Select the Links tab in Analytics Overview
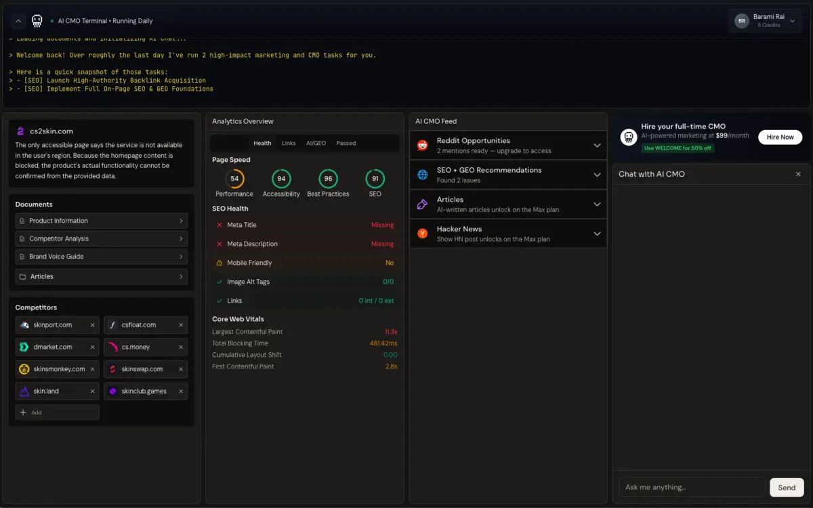The width and height of the screenshot is (813, 508). 289,143
